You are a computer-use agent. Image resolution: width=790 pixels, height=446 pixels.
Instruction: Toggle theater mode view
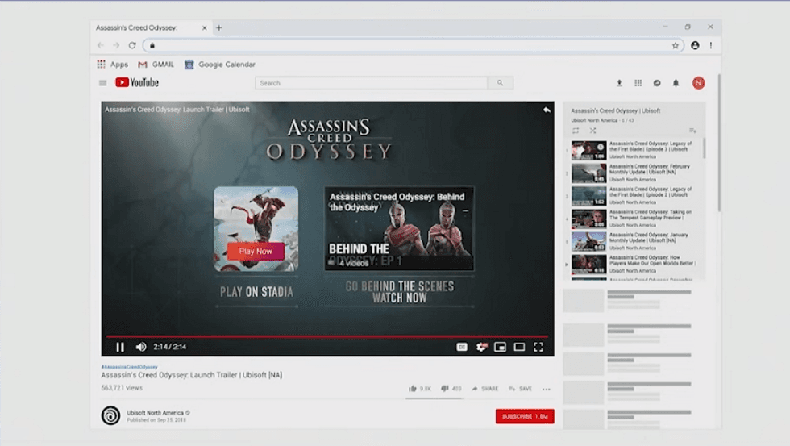519,347
